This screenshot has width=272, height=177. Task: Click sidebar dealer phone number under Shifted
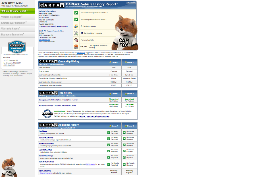coord(9,65)
